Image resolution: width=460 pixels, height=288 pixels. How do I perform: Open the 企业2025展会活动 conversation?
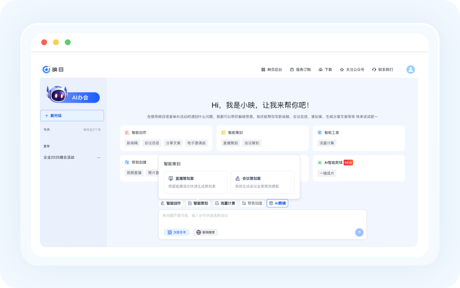[59, 157]
